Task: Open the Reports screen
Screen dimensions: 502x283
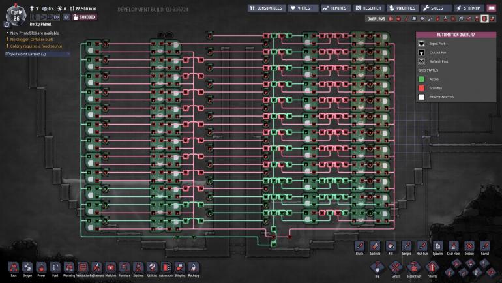Action: (335, 8)
